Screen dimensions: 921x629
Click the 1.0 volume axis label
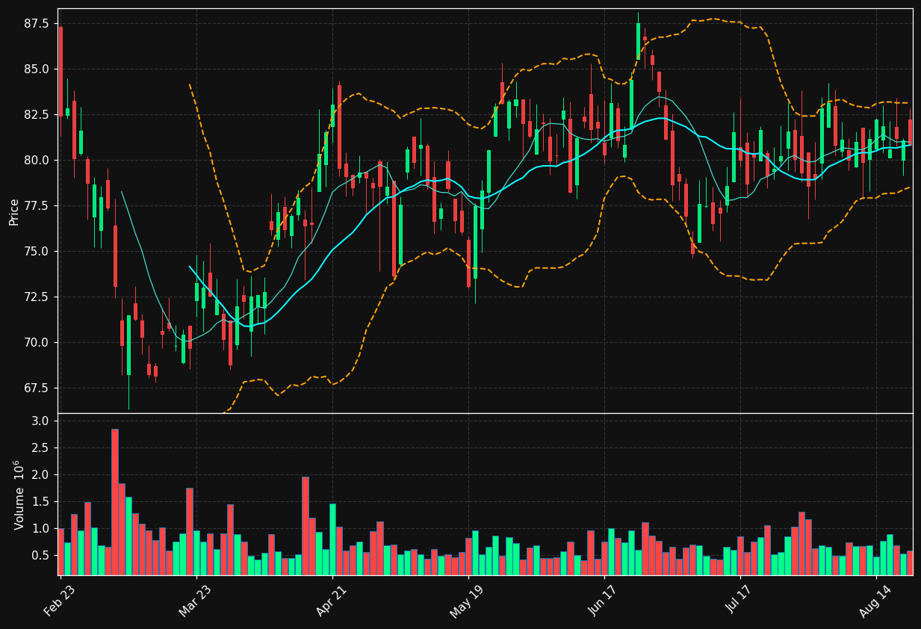[41, 529]
